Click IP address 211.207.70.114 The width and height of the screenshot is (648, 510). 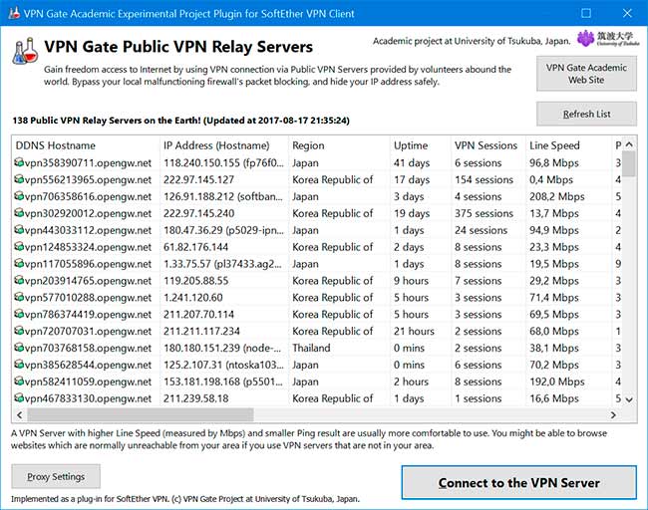click(198, 314)
